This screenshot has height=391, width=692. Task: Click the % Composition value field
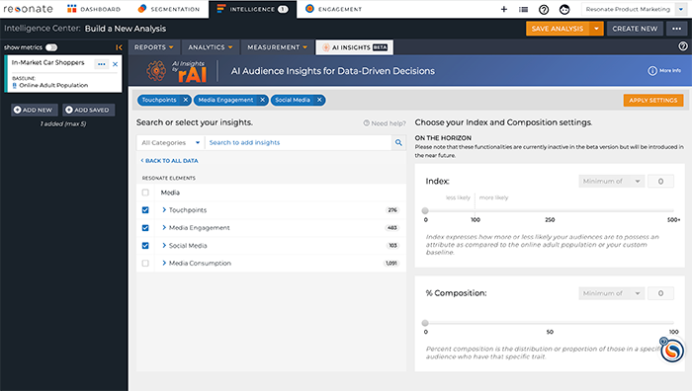tap(660, 293)
